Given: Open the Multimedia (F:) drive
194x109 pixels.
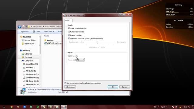Looking at the screenshot, I should 31,74.
